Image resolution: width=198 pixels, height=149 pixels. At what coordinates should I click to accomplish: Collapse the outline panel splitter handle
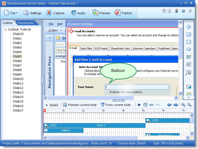point(43,79)
